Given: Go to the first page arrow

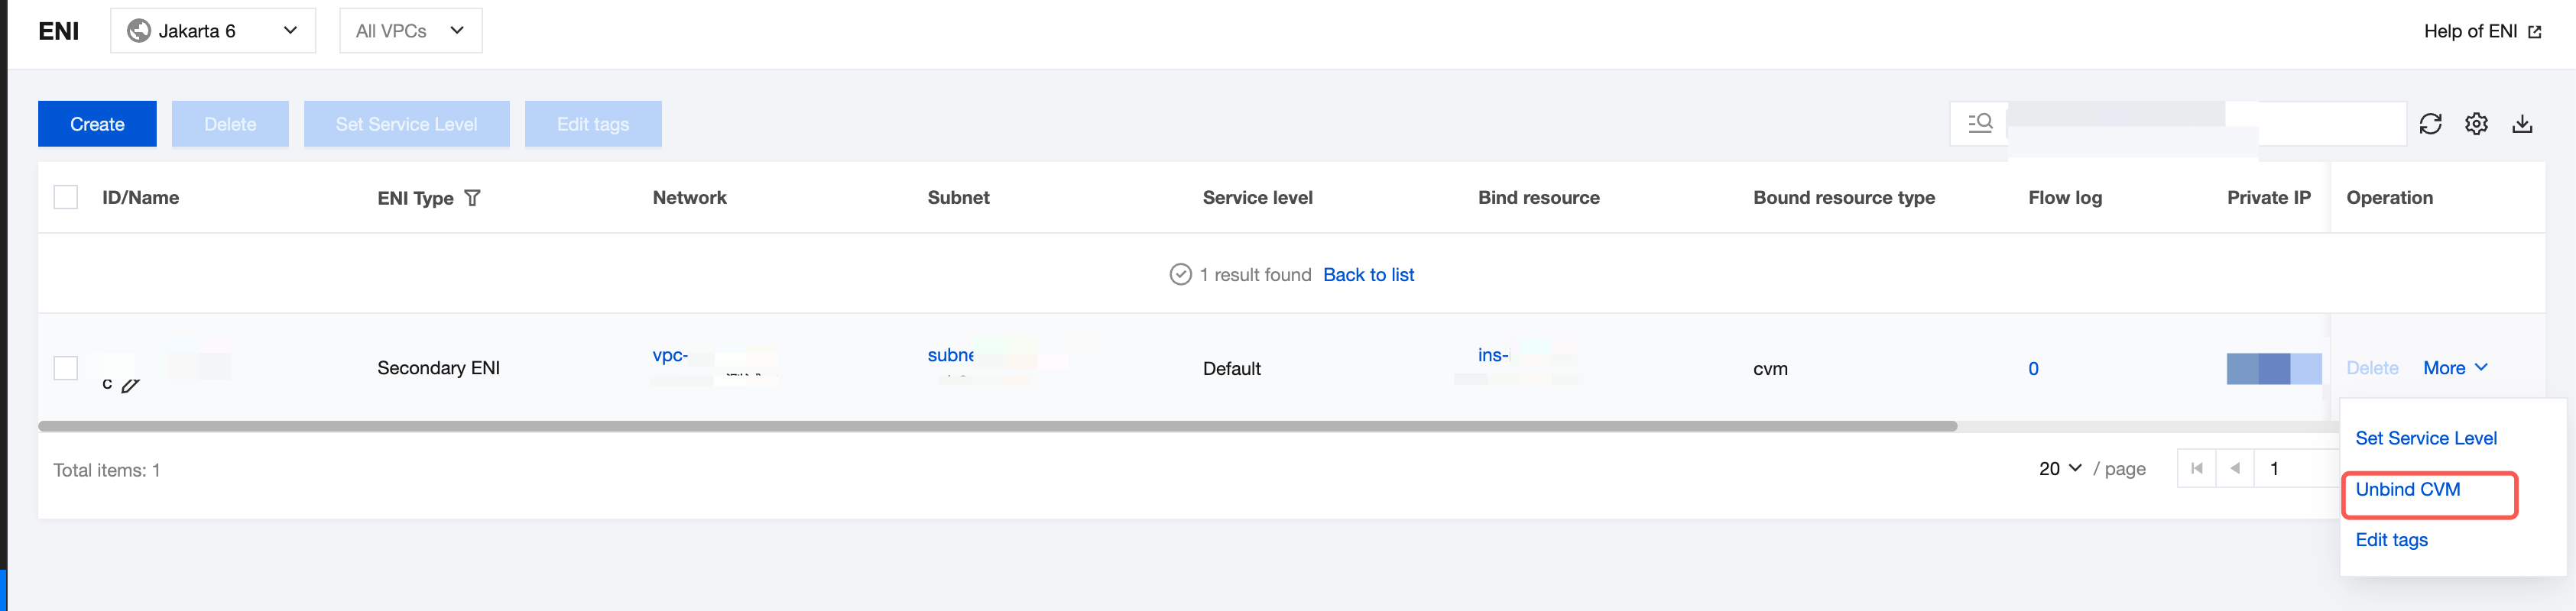Looking at the screenshot, I should coord(2196,468).
